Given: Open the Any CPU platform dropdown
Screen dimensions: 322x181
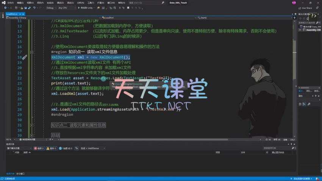Looking at the screenshot, I should 66,8.
